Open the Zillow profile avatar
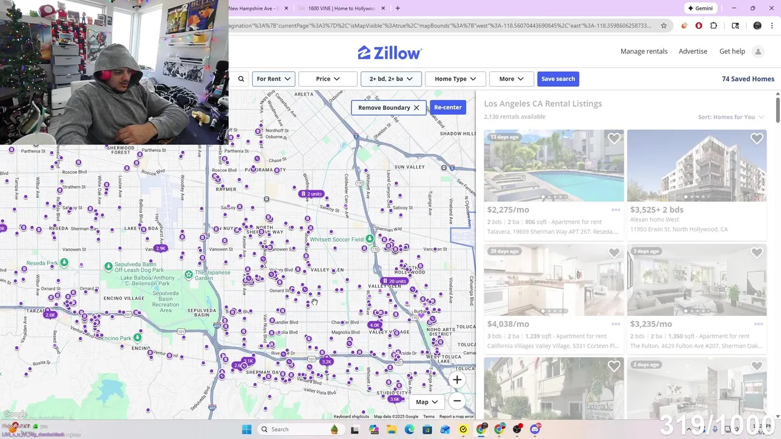781x439 pixels. click(758, 51)
